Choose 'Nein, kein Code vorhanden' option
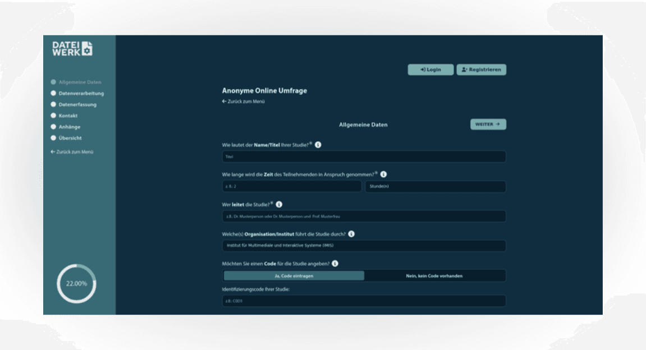 (434, 276)
